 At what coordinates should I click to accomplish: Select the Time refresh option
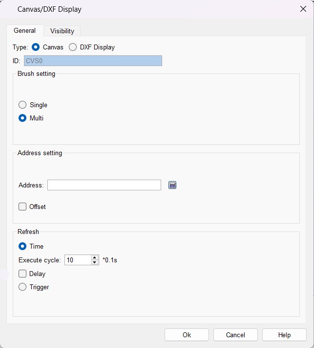point(22,246)
